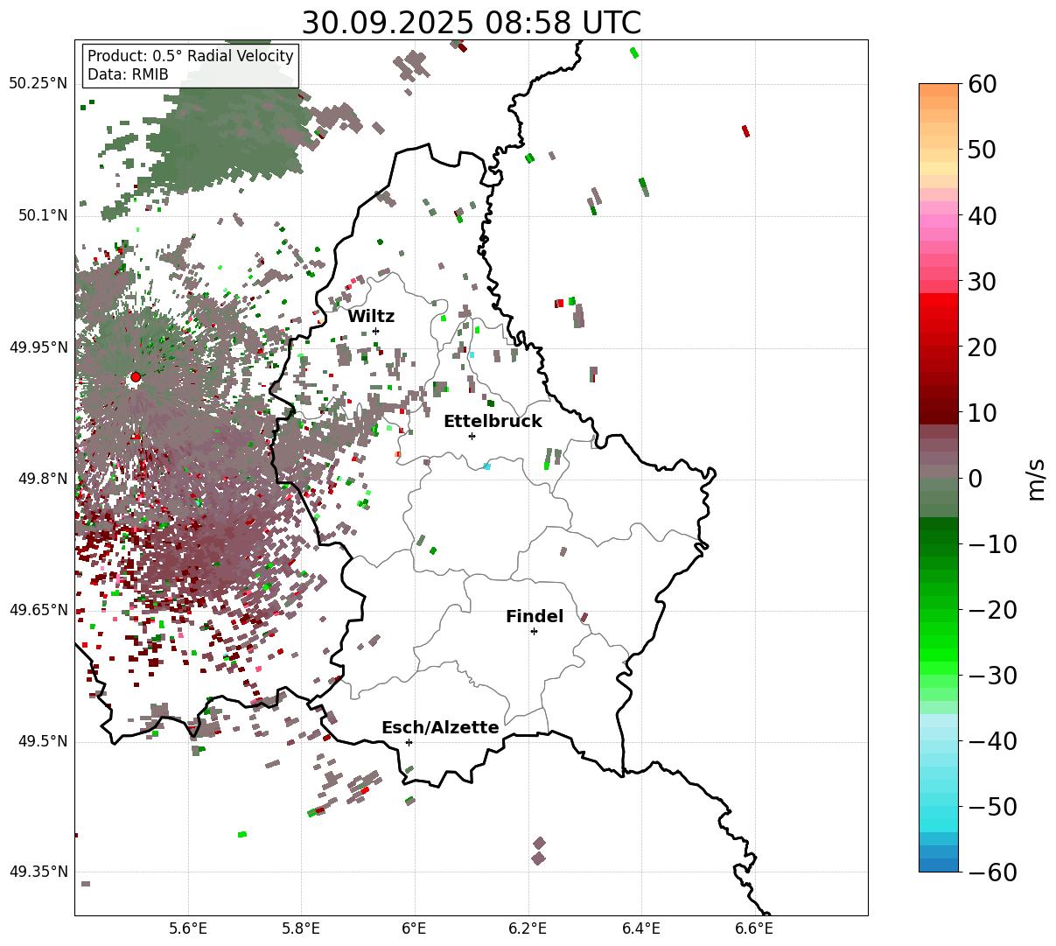Click the colorbar tick label −60
Image resolution: width=1056 pixels, height=946 pixels.
992,872
